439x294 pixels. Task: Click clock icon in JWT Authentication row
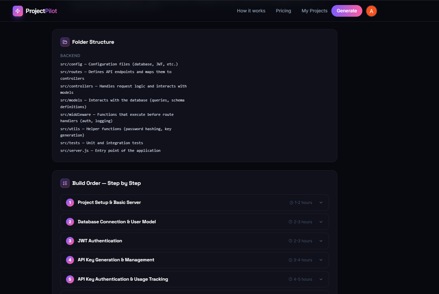(290, 241)
